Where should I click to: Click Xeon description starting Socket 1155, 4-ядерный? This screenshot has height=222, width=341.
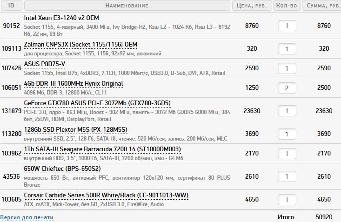127,30
